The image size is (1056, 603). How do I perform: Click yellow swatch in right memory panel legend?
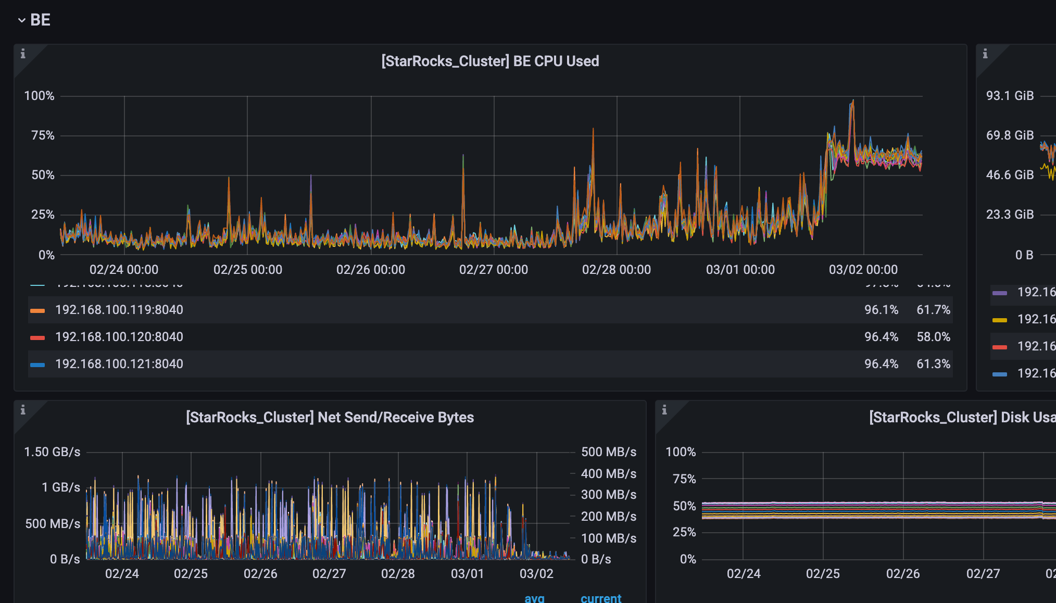point(1000,320)
